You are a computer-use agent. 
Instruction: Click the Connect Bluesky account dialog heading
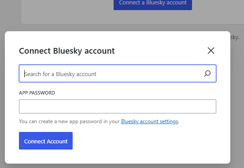point(67,51)
